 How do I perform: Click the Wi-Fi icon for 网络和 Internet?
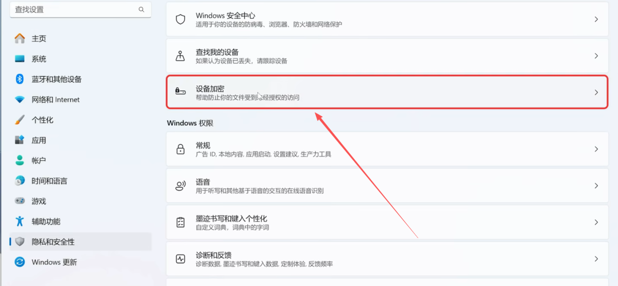point(20,100)
